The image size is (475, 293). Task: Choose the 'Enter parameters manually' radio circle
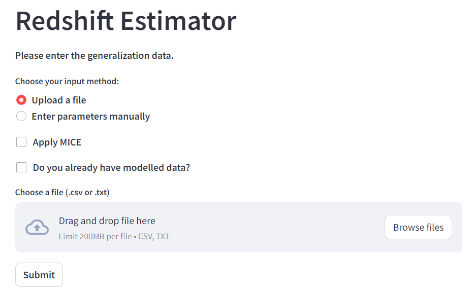pyautogui.click(x=21, y=116)
